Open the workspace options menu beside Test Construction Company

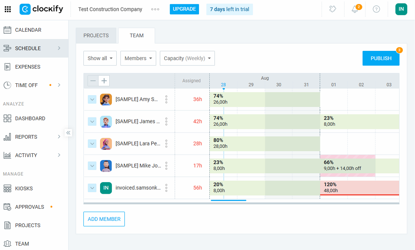point(155,9)
